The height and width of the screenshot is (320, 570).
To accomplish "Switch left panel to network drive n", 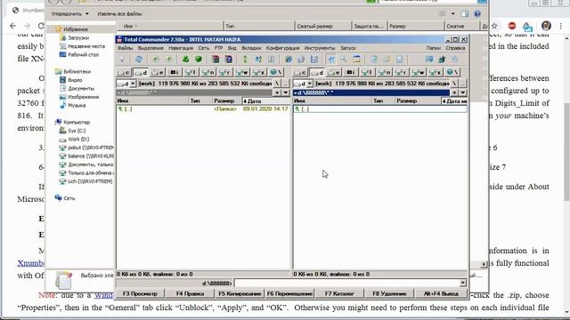I will (208, 73).
